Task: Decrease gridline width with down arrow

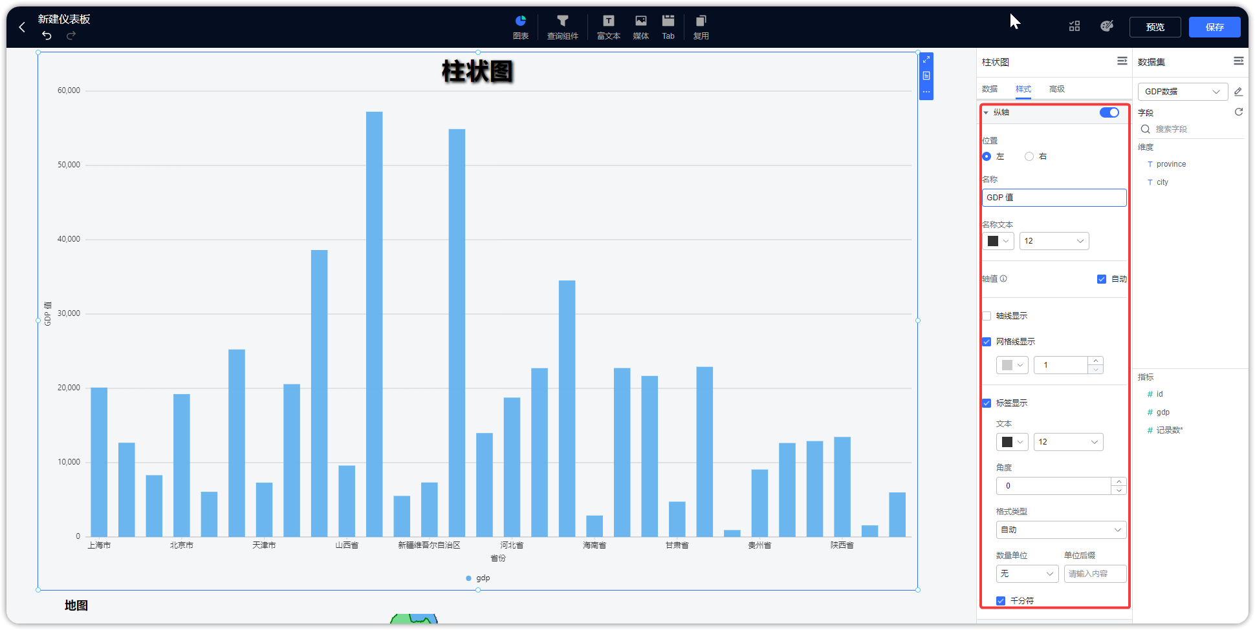Action: 1095,370
